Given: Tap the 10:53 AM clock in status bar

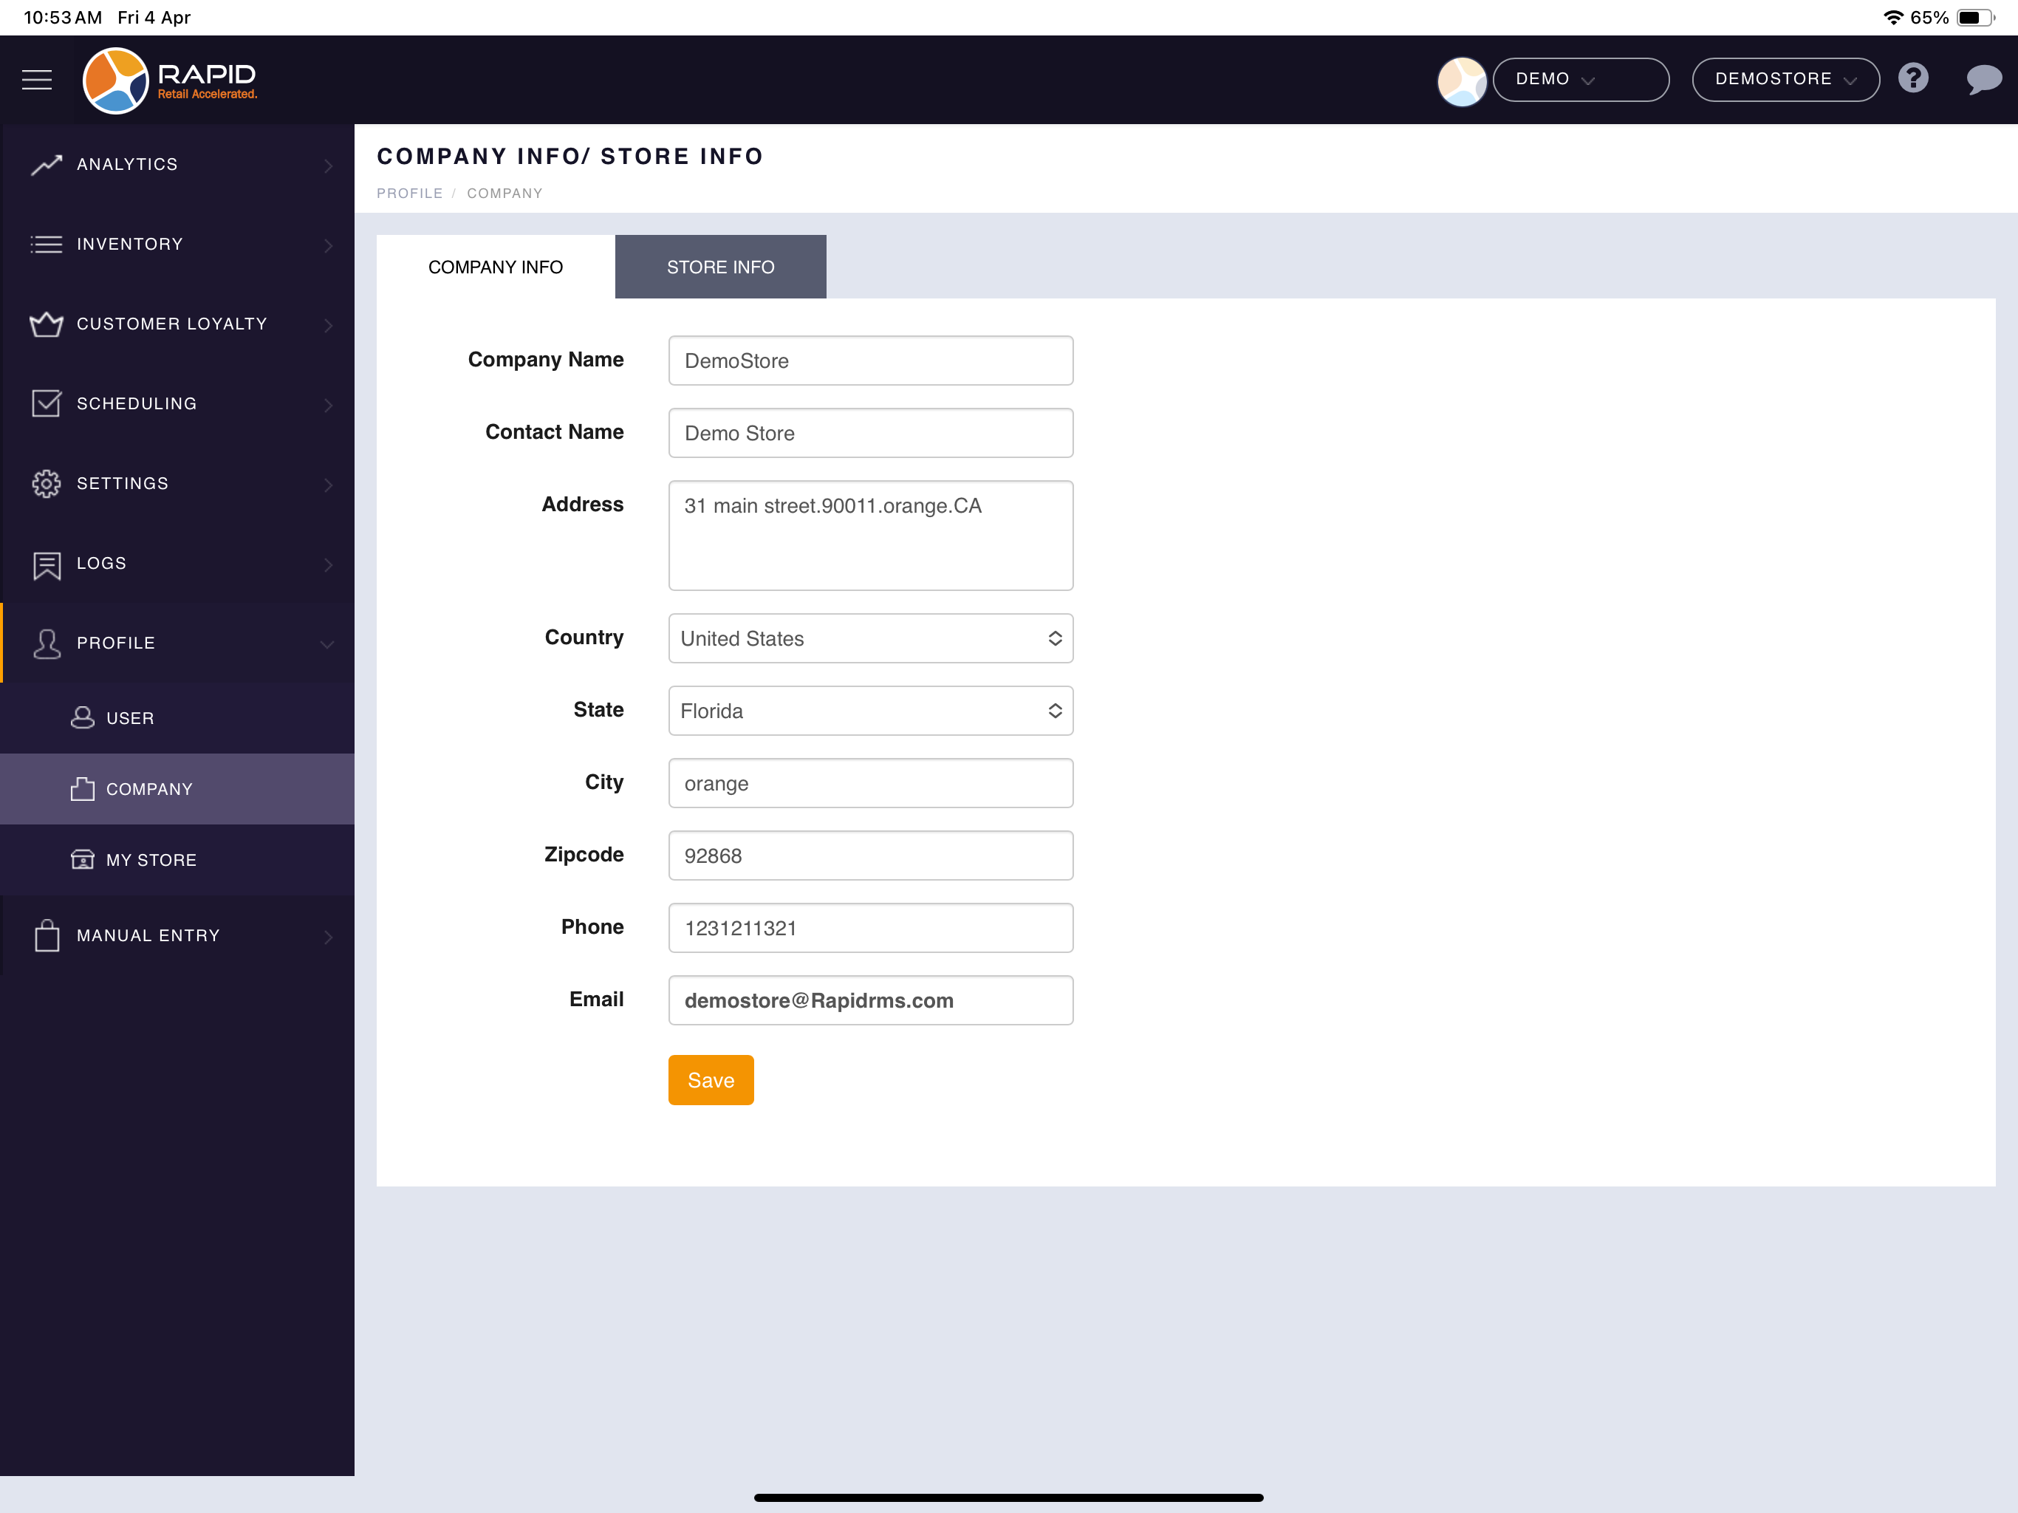Looking at the screenshot, I should coord(62,17).
